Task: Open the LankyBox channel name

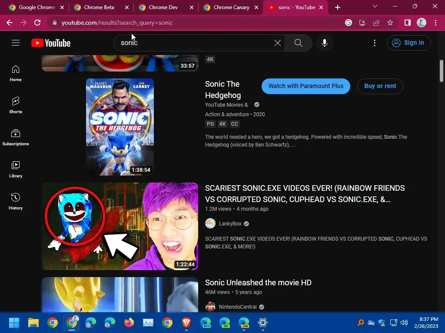Action: [x=230, y=224]
